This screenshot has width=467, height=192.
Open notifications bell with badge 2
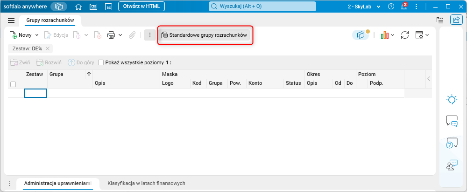pos(404,6)
